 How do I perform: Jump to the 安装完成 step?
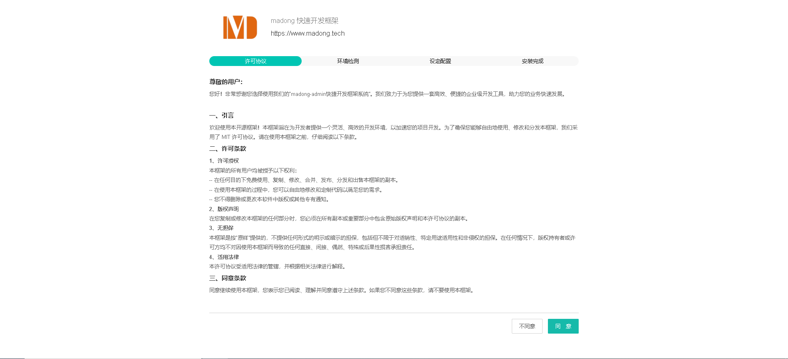[532, 61]
